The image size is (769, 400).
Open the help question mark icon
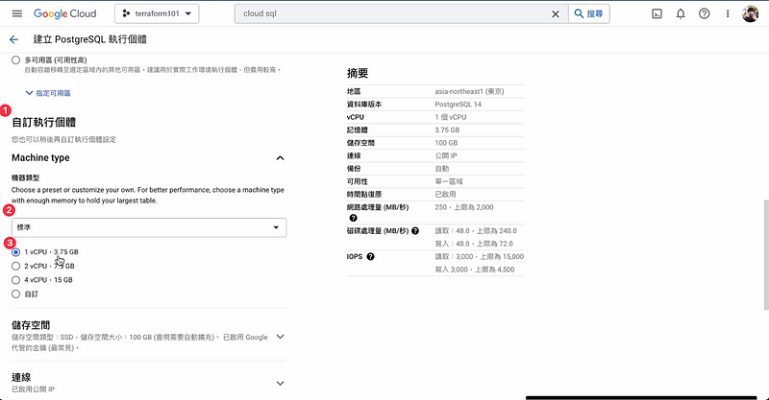coord(705,13)
